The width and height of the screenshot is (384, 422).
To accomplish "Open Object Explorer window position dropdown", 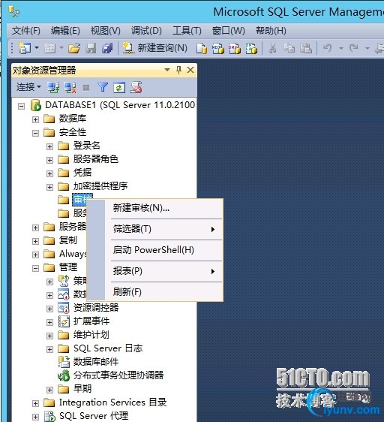I will 167,70.
